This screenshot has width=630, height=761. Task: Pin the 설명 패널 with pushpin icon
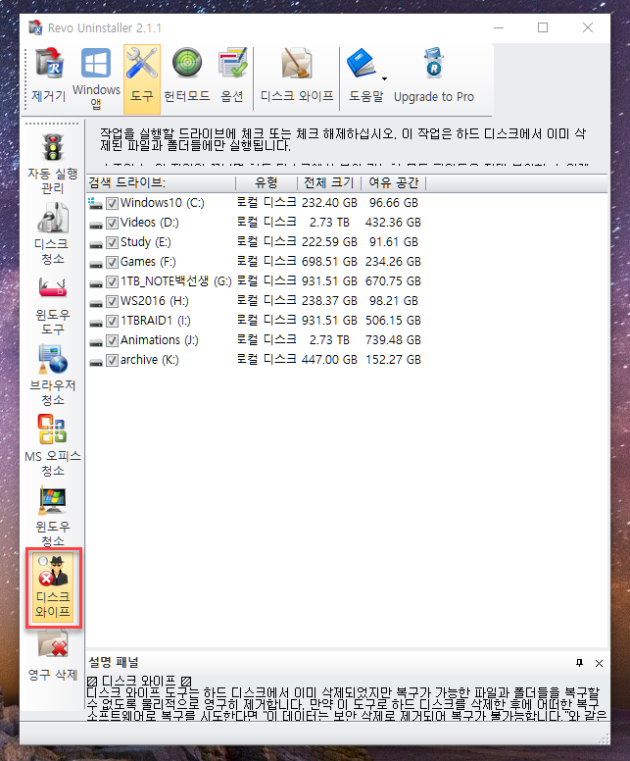(579, 663)
